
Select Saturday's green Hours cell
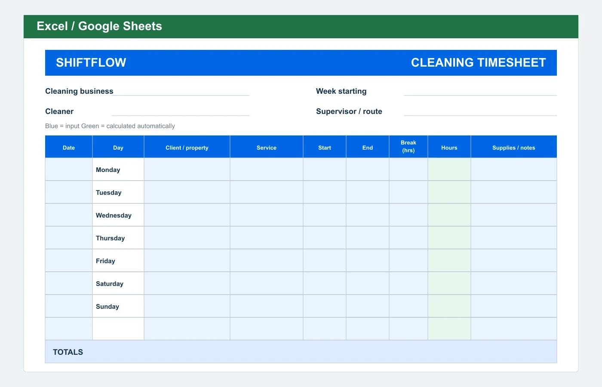click(449, 283)
